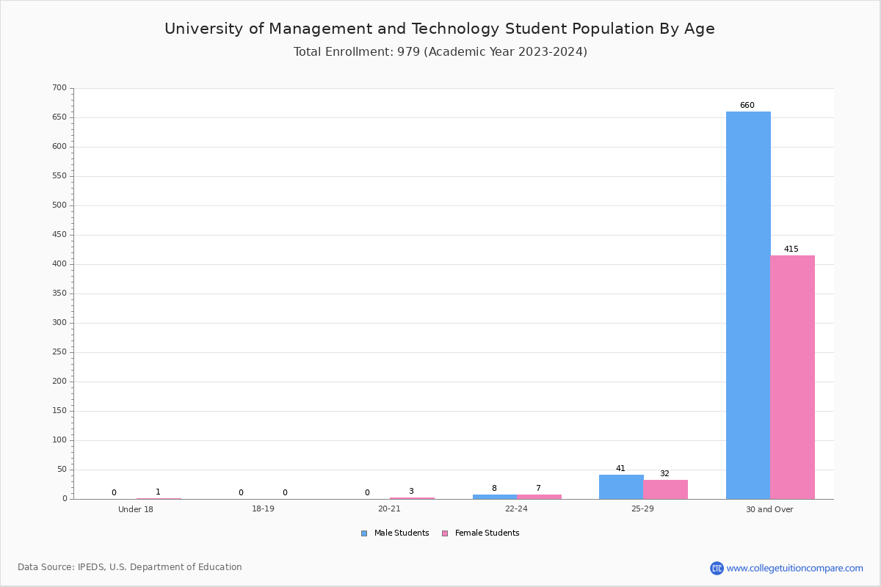Select the blue 660 male bar
This screenshot has height=587, width=881.
(748, 305)
